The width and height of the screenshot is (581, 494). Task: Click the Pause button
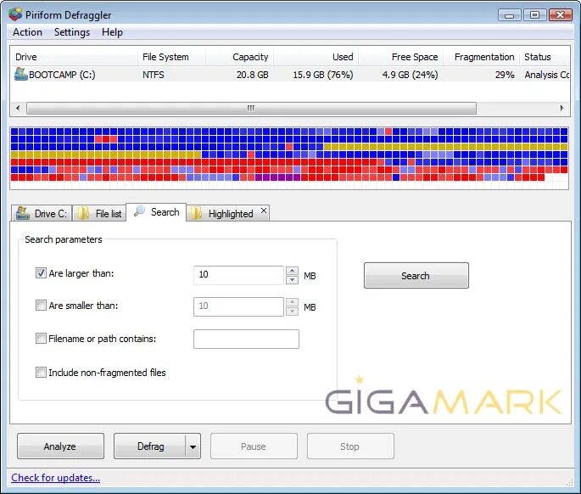(254, 446)
